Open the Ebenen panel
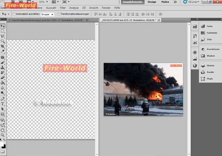 pyautogui.click(x=207, y=65)
